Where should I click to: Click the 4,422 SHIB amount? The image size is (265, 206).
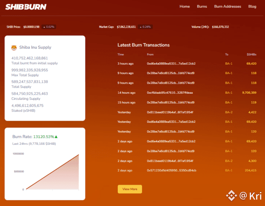pos(252,112)
